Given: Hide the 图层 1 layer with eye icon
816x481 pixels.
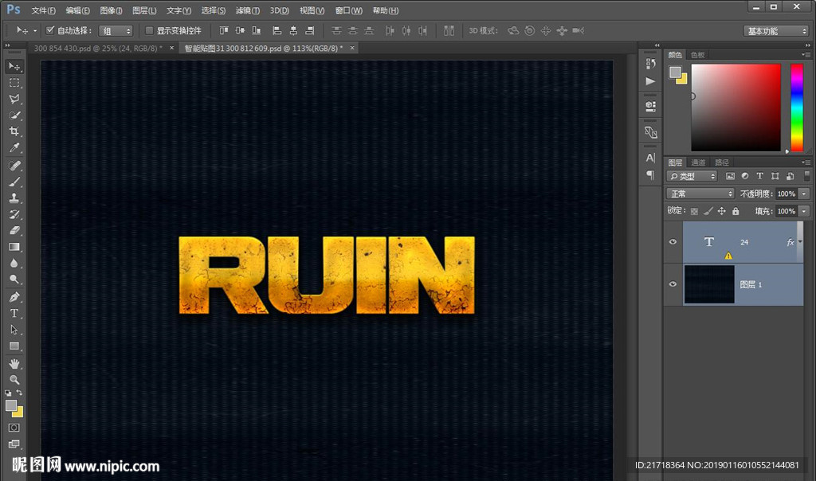Looking at the screenshot, I should pyautogui.click(x=673, y=284).
